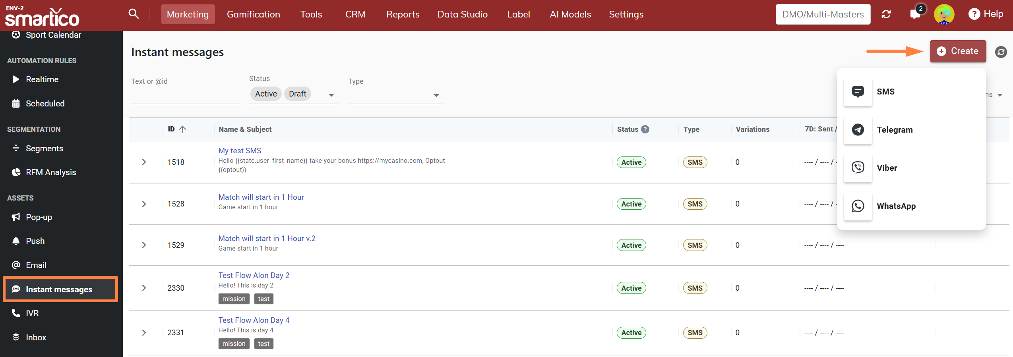Click the sync arrows icon beside DMO/Multi-Masters
The width and height of the screenshot is (1013, 357).
(x=886, y=14)
